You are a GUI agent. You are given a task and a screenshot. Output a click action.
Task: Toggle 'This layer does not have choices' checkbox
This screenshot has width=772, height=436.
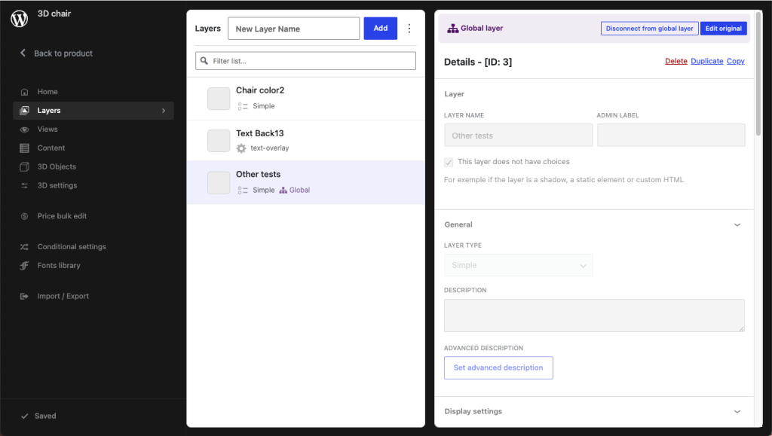coord(449,162)
